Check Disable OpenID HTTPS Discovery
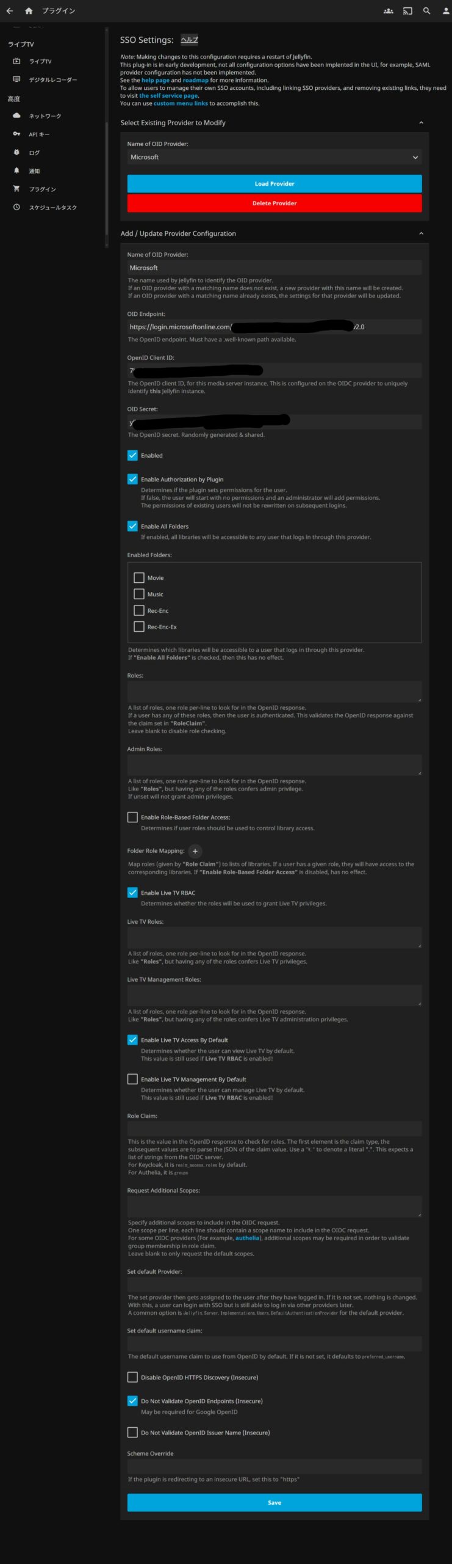 [x=132, y=1377]
